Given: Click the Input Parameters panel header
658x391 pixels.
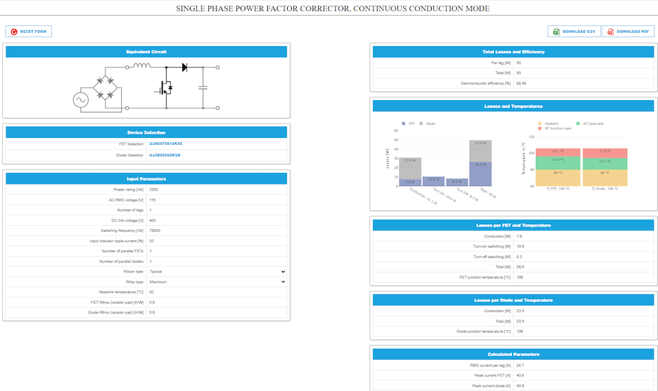Looking at the screenshot, I should pyautogui.click(x=147, y=179).
